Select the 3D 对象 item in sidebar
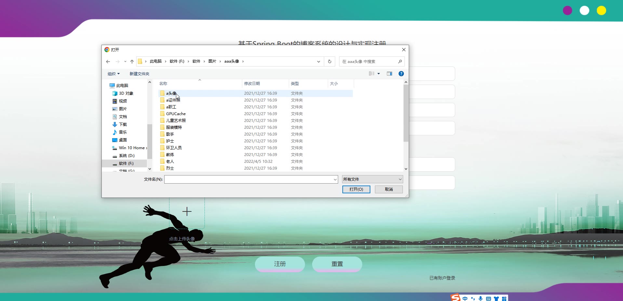The image size is (623, 301). 126,93
